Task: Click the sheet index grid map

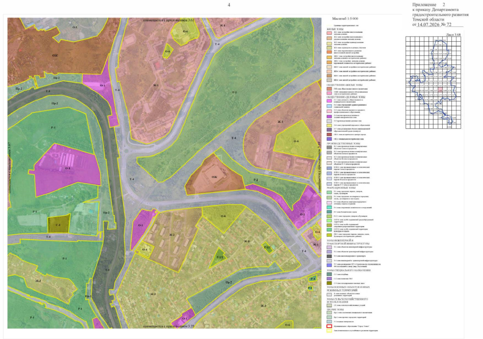Action: pyautogui.click(x=433, y=83)
